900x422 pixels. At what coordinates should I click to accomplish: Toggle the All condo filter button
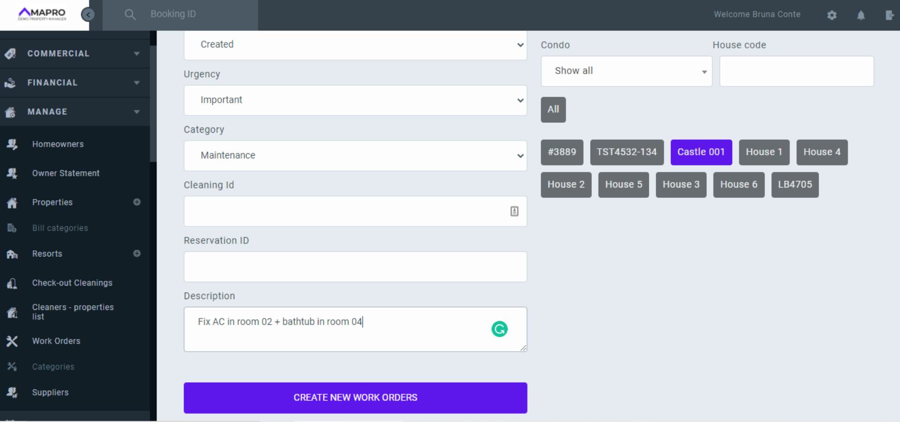(x=553, y=110)
